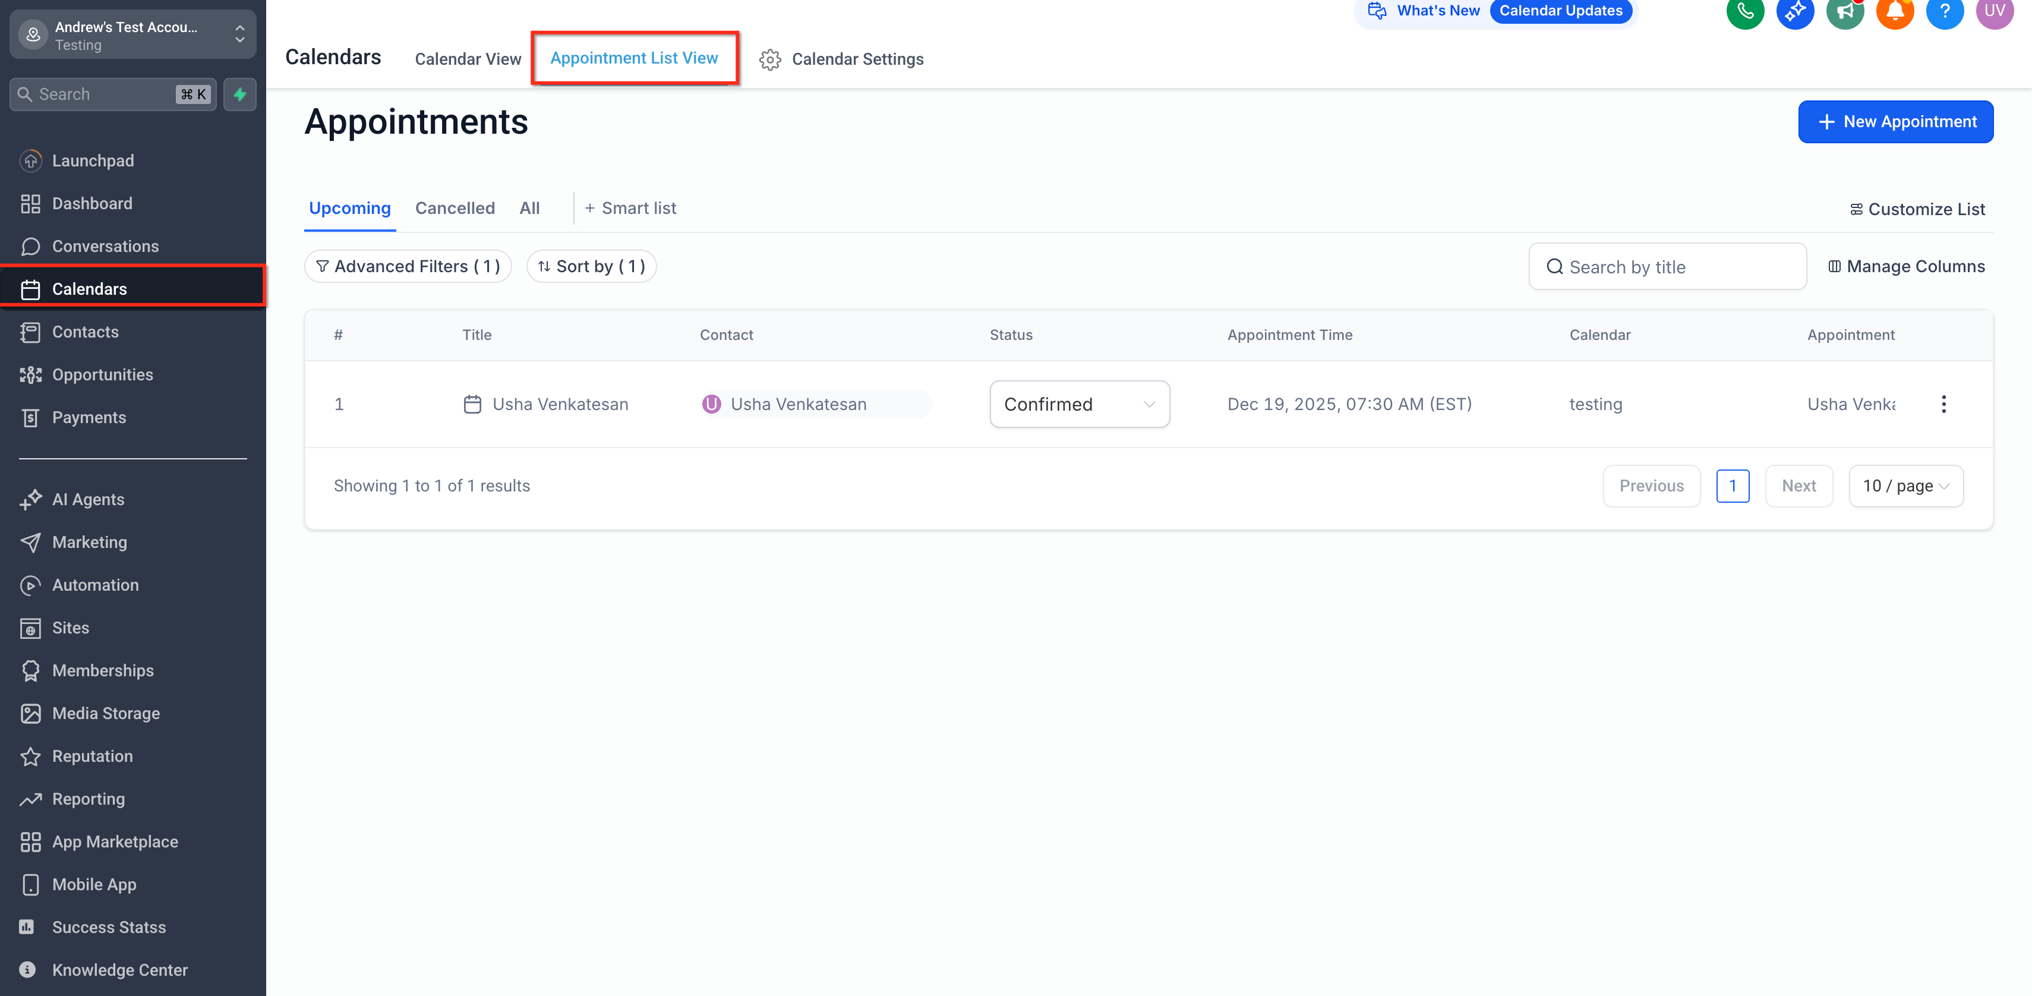Open the AI assistant sparkle icon

pos(1796,11)
